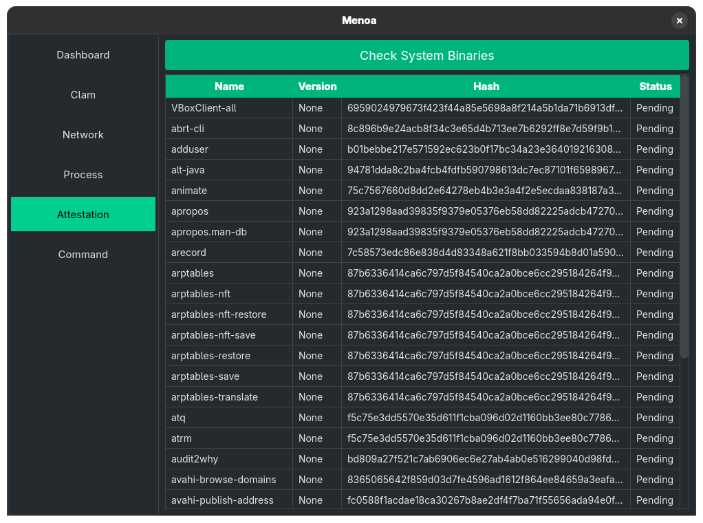The height and width of the screenshot is (523, 703).
Task: Click the Pending status of arecord
Action: pos(655,253)
